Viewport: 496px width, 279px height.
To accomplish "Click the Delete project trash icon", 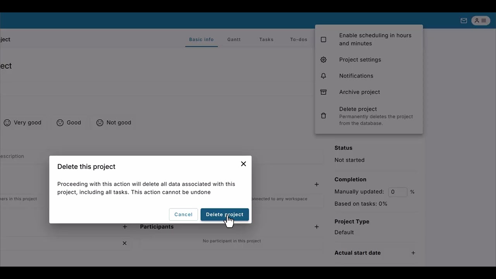I will pos(324,115).
